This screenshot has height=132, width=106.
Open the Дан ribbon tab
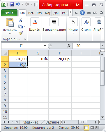(56, 13)
